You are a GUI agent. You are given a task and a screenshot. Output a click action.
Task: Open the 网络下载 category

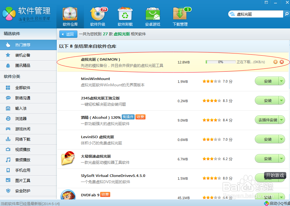pos(28,139)
